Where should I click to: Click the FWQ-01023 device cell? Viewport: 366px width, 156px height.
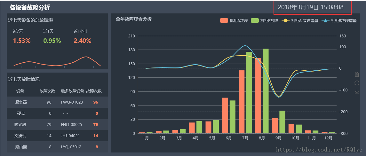click(72, 102)
